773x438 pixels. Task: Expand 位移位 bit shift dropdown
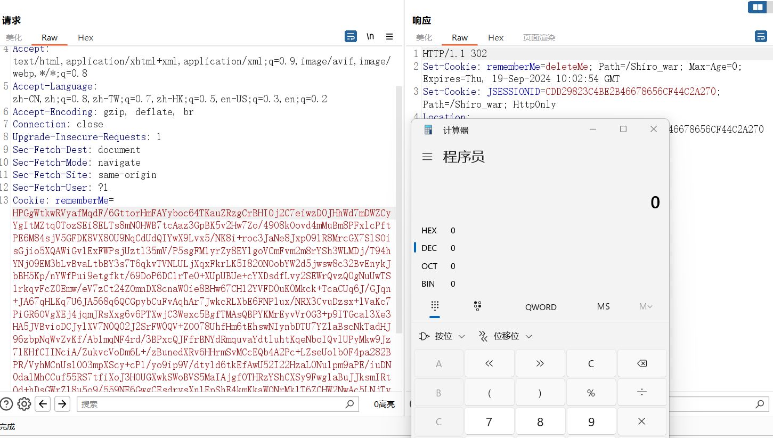(x=506, y=336)
